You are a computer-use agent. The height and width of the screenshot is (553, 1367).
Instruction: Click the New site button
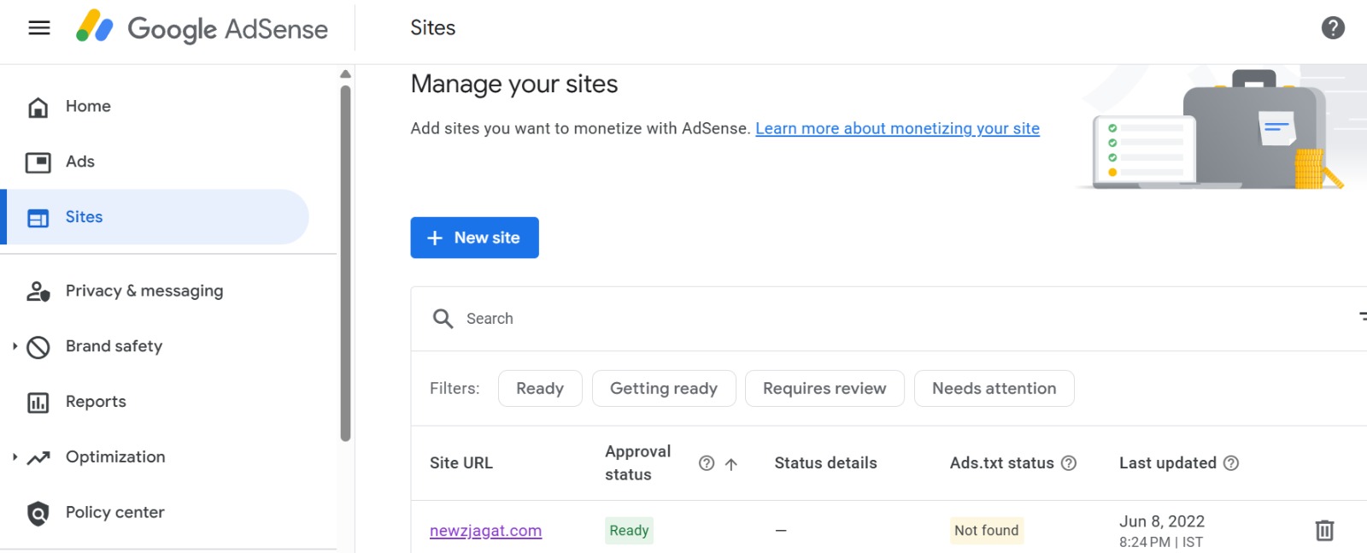(474, 238)
